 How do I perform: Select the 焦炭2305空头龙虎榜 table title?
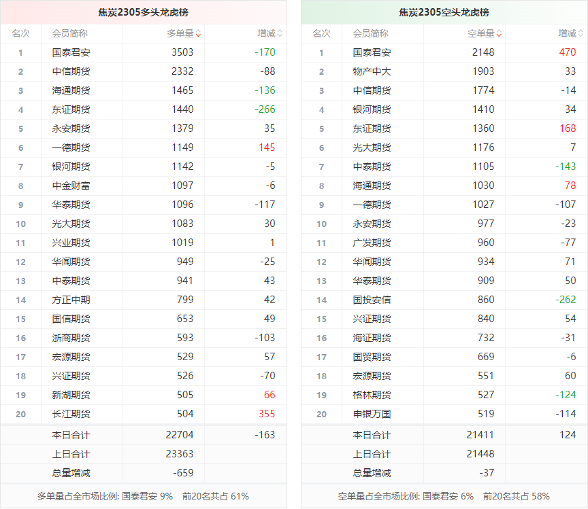coord(444,12)
